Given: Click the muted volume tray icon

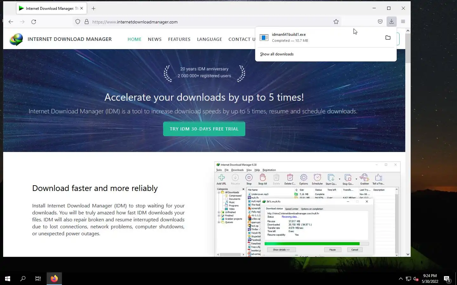Looking at the screenshot, I should (x=416, y=279).
